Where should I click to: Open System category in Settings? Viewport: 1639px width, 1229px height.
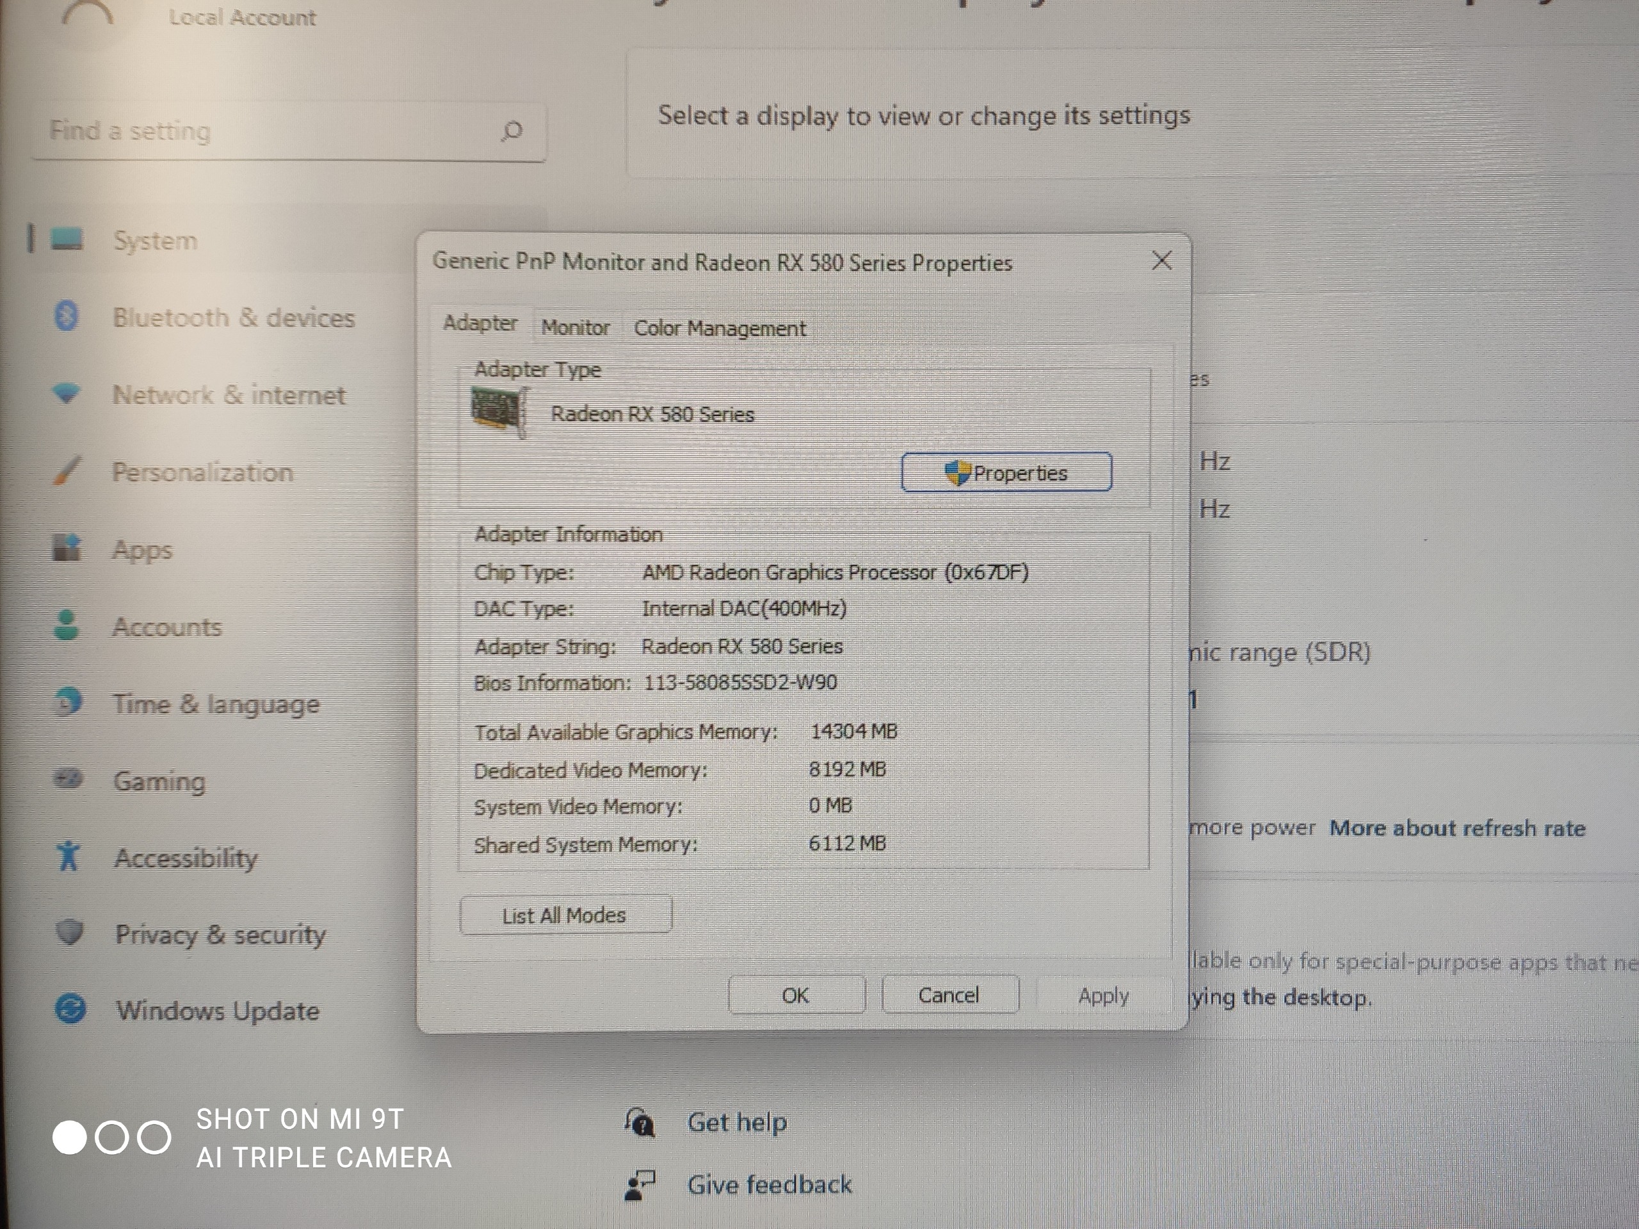(x=156, y=240)
